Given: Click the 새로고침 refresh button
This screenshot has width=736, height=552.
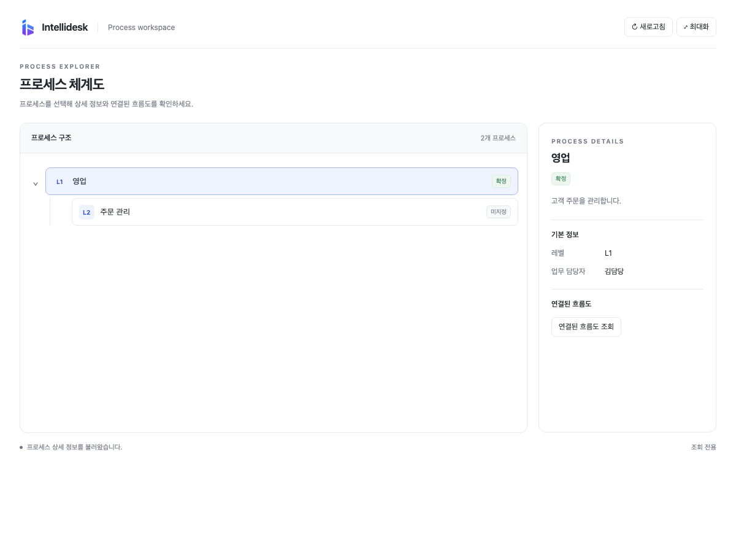Looking at the screenshot, I should (x=648, y=27).
